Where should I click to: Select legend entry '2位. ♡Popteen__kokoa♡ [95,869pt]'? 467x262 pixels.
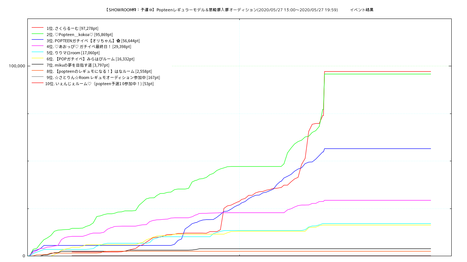(x=80, y=35)
